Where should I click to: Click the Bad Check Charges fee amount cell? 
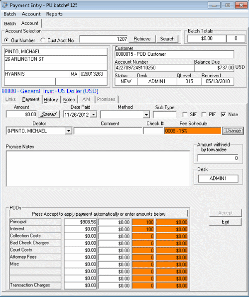(172, 243)
